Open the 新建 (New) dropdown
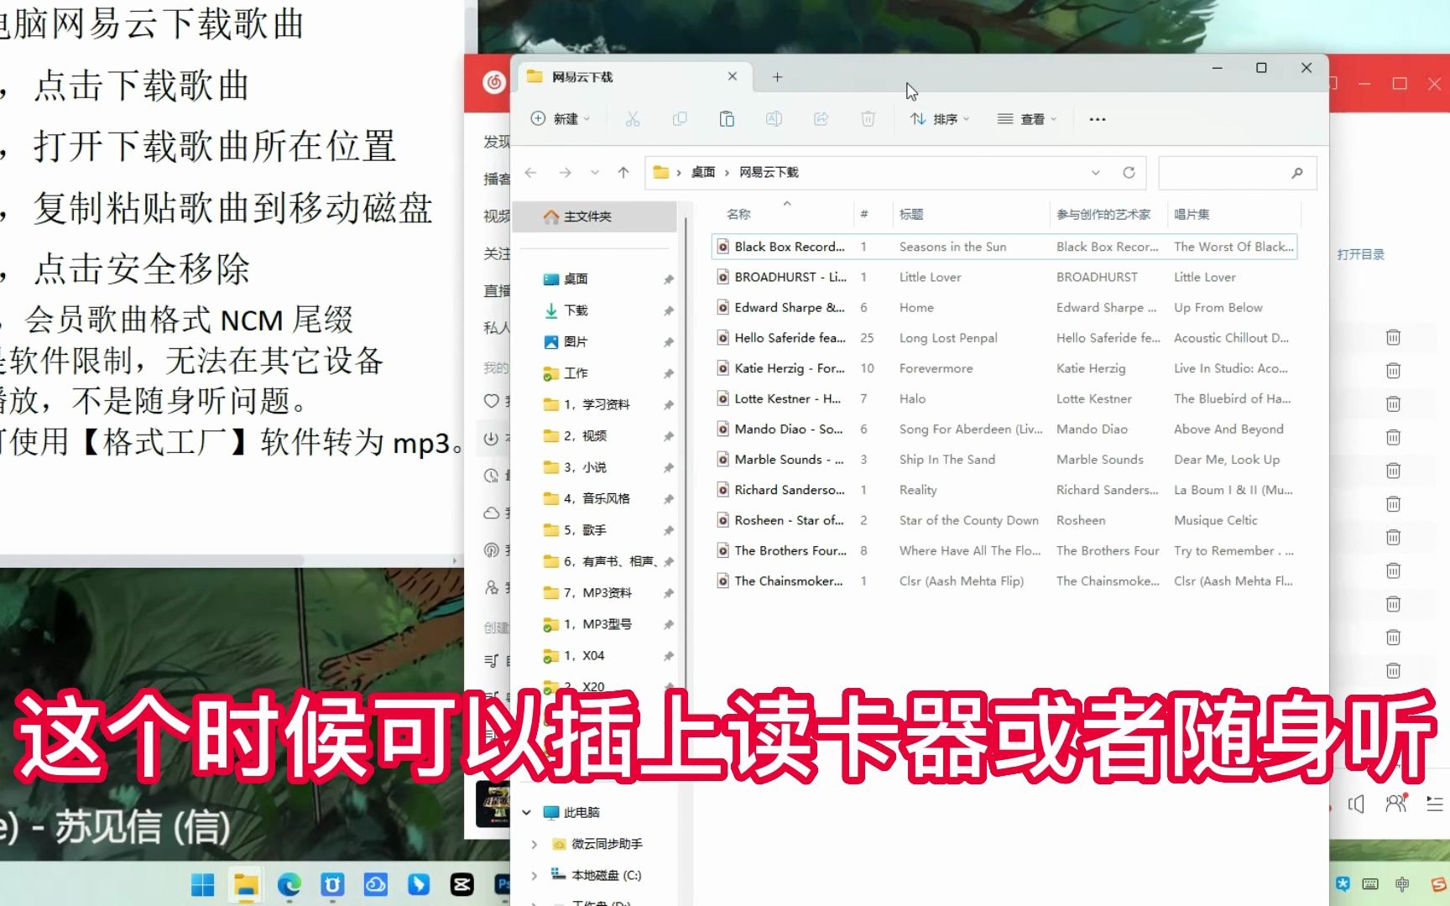Image resolution: width=1450 pixels, height=906 pixels. pos(561,119)
